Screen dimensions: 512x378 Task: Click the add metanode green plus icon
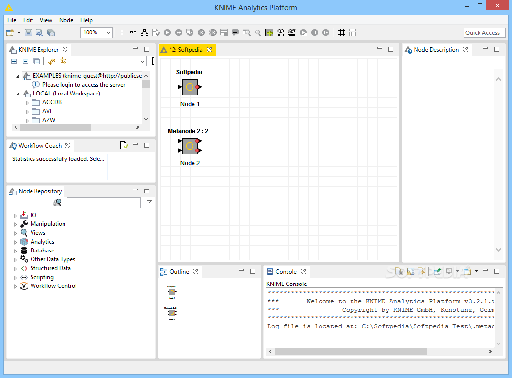click(269, 32)
